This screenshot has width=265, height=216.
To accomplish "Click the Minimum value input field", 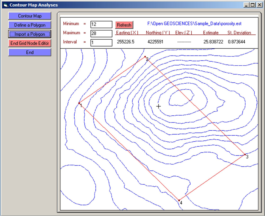I will [x=101, y=24].
